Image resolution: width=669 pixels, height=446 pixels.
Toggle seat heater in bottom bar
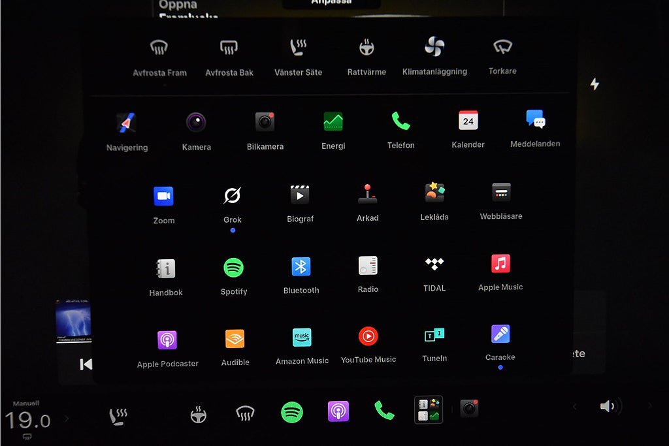coord(118,417)
